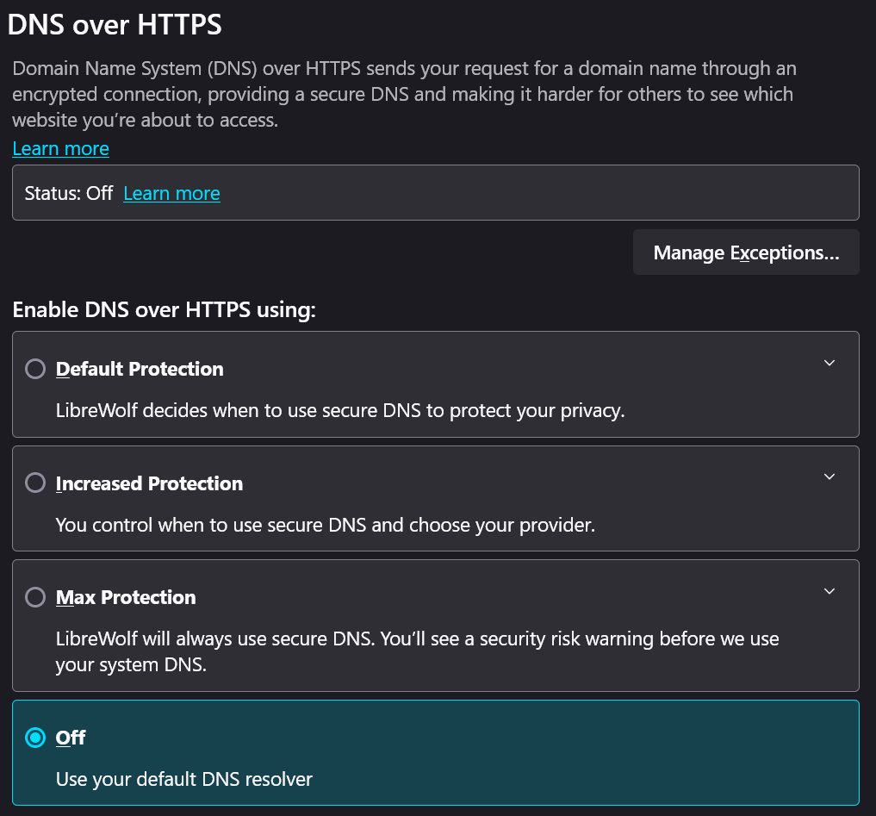876x816 pixels.
Task: Expand the Max Protection chevron
Action: pos(829,591)
